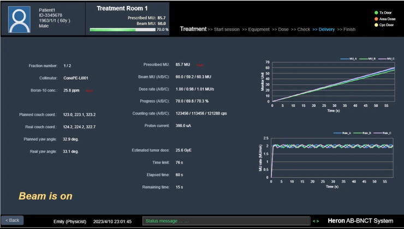Click the yellow Cyc Door indicator
Viewport: 404px width, 229px height.
coord(361,25)
